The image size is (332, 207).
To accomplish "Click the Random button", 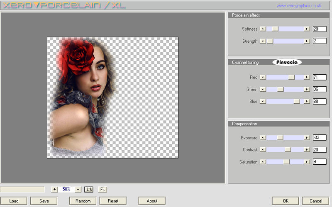I will [83, 201].
